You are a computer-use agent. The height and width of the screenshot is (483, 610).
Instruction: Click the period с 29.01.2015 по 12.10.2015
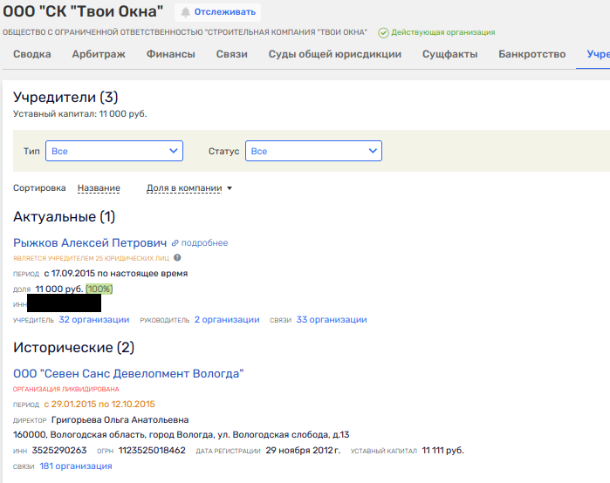[99, 405]
